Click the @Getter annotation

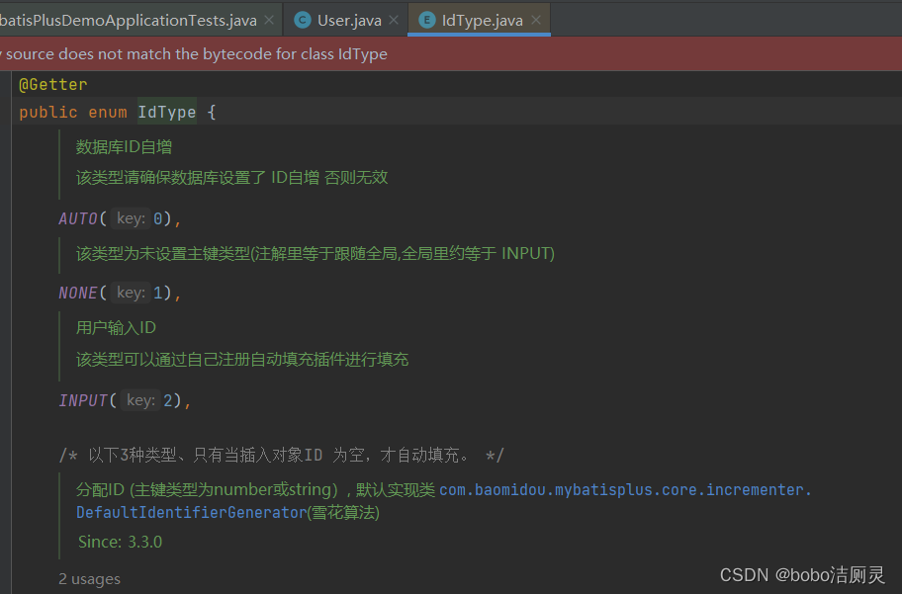click(53, 83)
